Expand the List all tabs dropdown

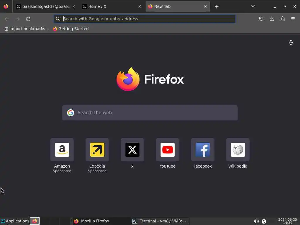253,6
